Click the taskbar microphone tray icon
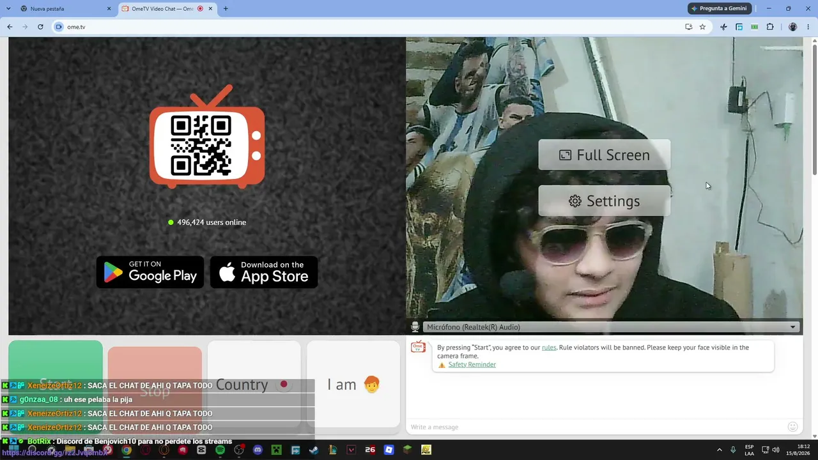This screenshot has height=460, width=818. coord(733,450)
